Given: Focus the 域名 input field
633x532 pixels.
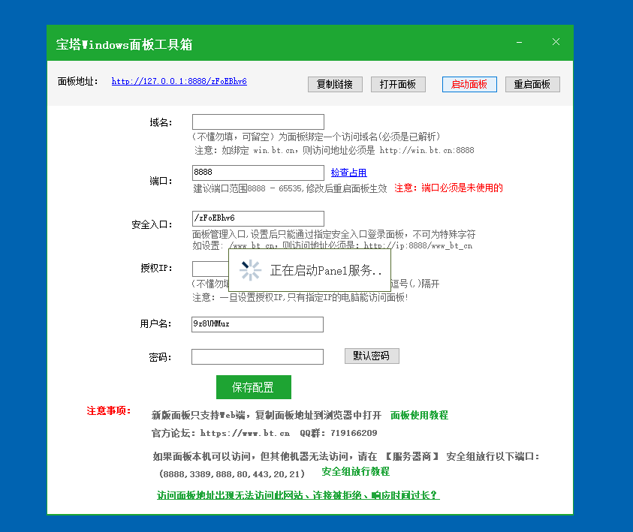Looking at the screenshot, I should pyautogui.click(x=258, y=122).
